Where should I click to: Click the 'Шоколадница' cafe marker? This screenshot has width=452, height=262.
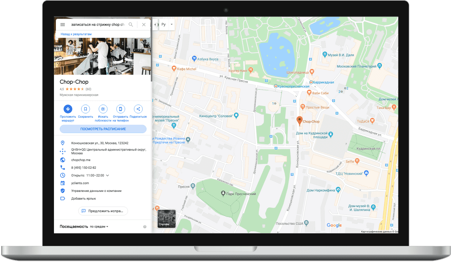click(311, 71)
